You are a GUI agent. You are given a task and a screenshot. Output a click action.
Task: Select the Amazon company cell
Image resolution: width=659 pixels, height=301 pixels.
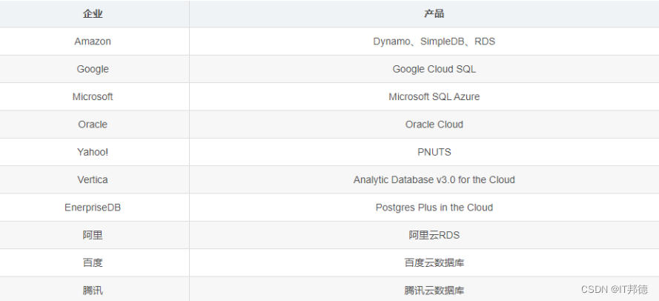(x=93, y=42)
